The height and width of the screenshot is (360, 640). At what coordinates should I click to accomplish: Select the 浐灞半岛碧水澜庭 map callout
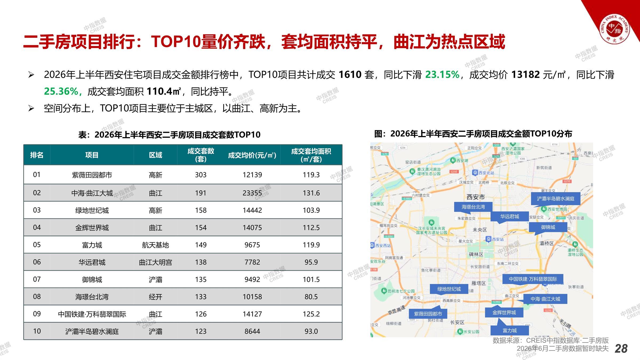pos(555,199)
